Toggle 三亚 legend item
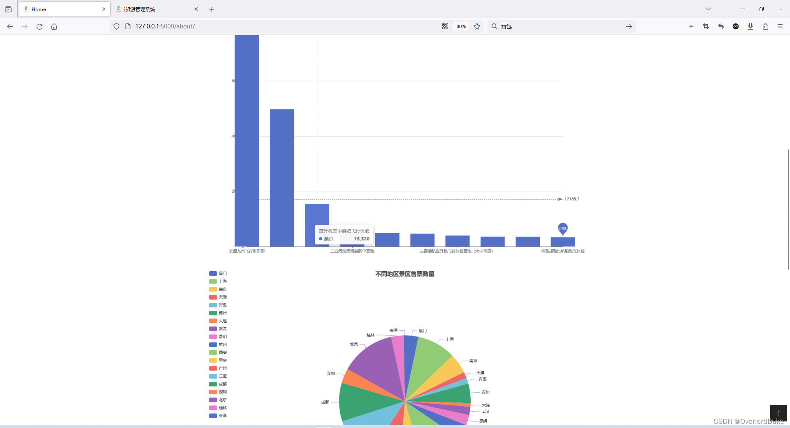790x428 pixels. 218,376
